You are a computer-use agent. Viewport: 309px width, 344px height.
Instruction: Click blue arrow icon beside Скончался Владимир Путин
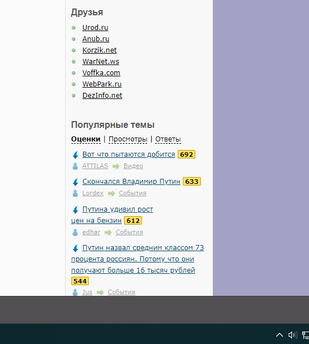click(x=75, y=182)
